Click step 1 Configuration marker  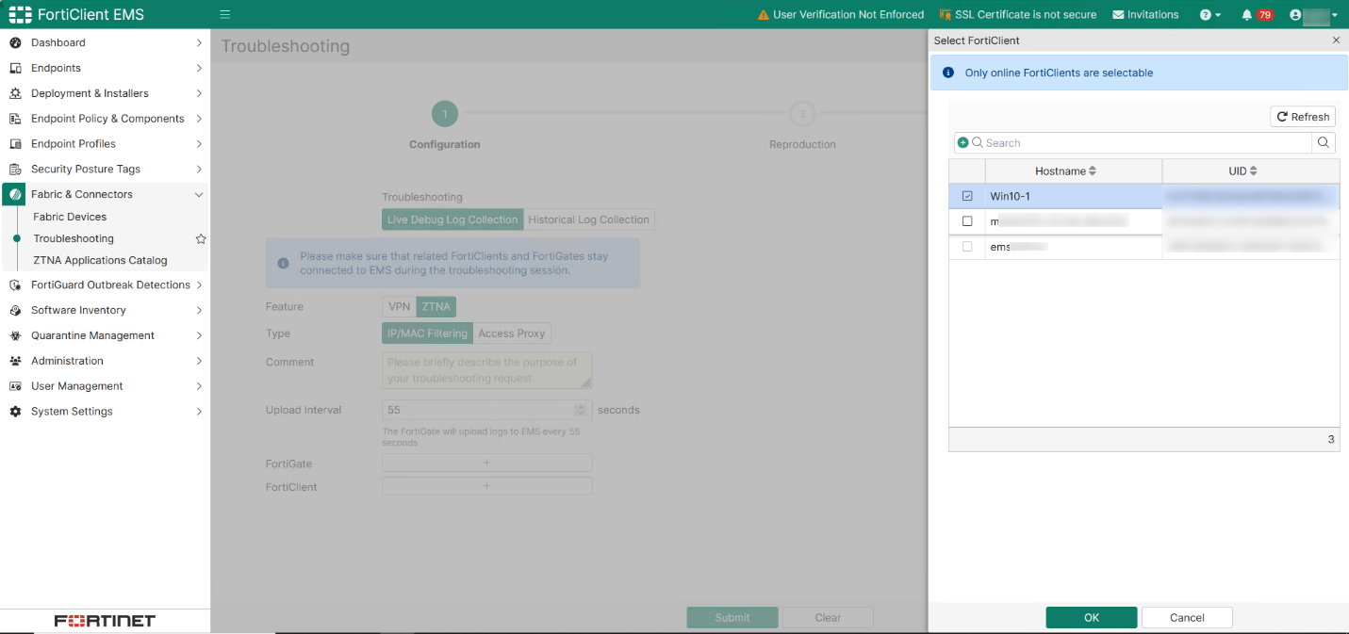pos(444,114)
